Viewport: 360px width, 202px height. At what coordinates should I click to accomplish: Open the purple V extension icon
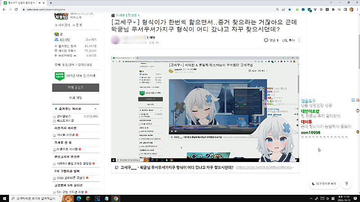tap(315, 9)
